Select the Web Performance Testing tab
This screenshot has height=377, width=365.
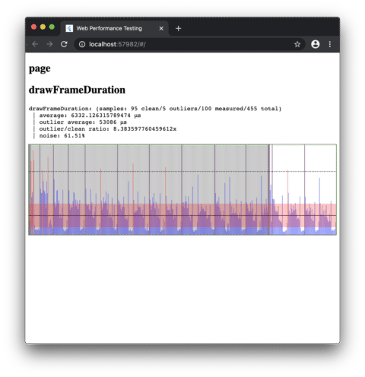coord(114,28)
